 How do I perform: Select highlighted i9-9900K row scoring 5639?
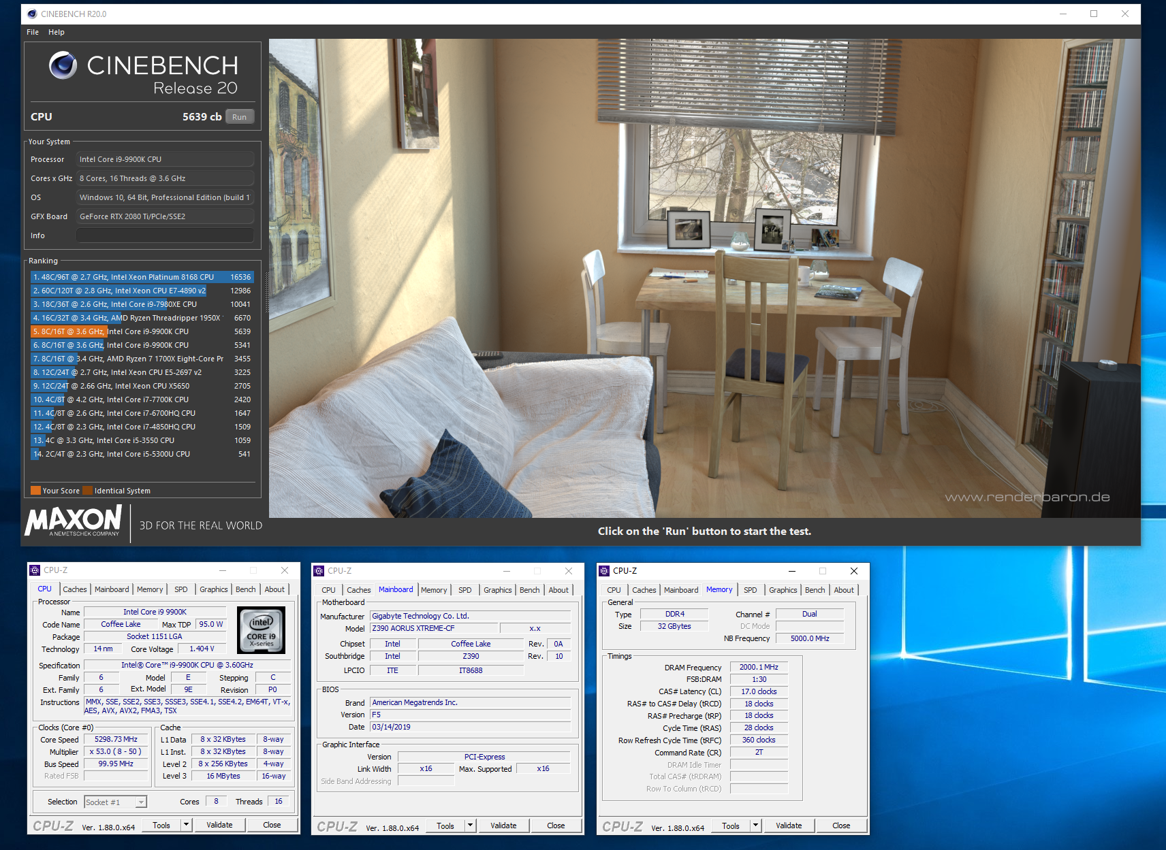142,331
